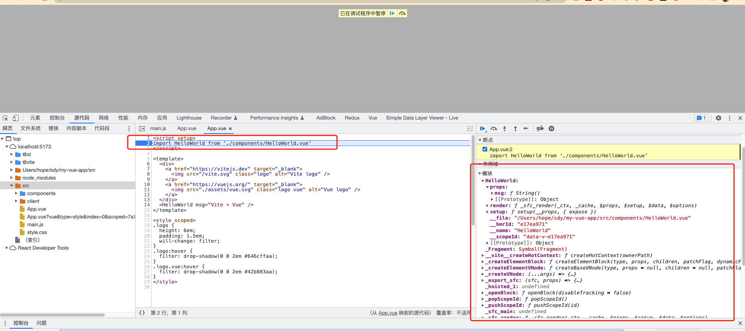Resume script execution in paused overlay
This screenshot has width=745, height=331.
click(393, 13)
